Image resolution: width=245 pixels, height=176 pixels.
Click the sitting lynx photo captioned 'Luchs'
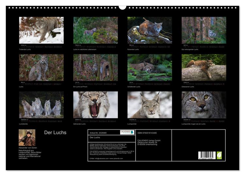pyautogui.click(x=41, y=67)
